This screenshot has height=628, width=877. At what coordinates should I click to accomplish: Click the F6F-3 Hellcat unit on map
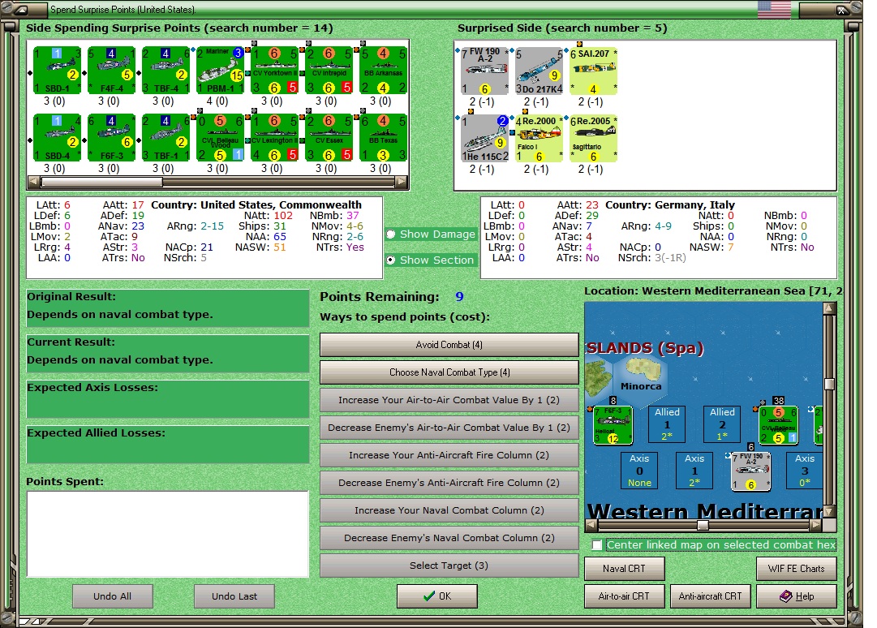pos(613,425)
